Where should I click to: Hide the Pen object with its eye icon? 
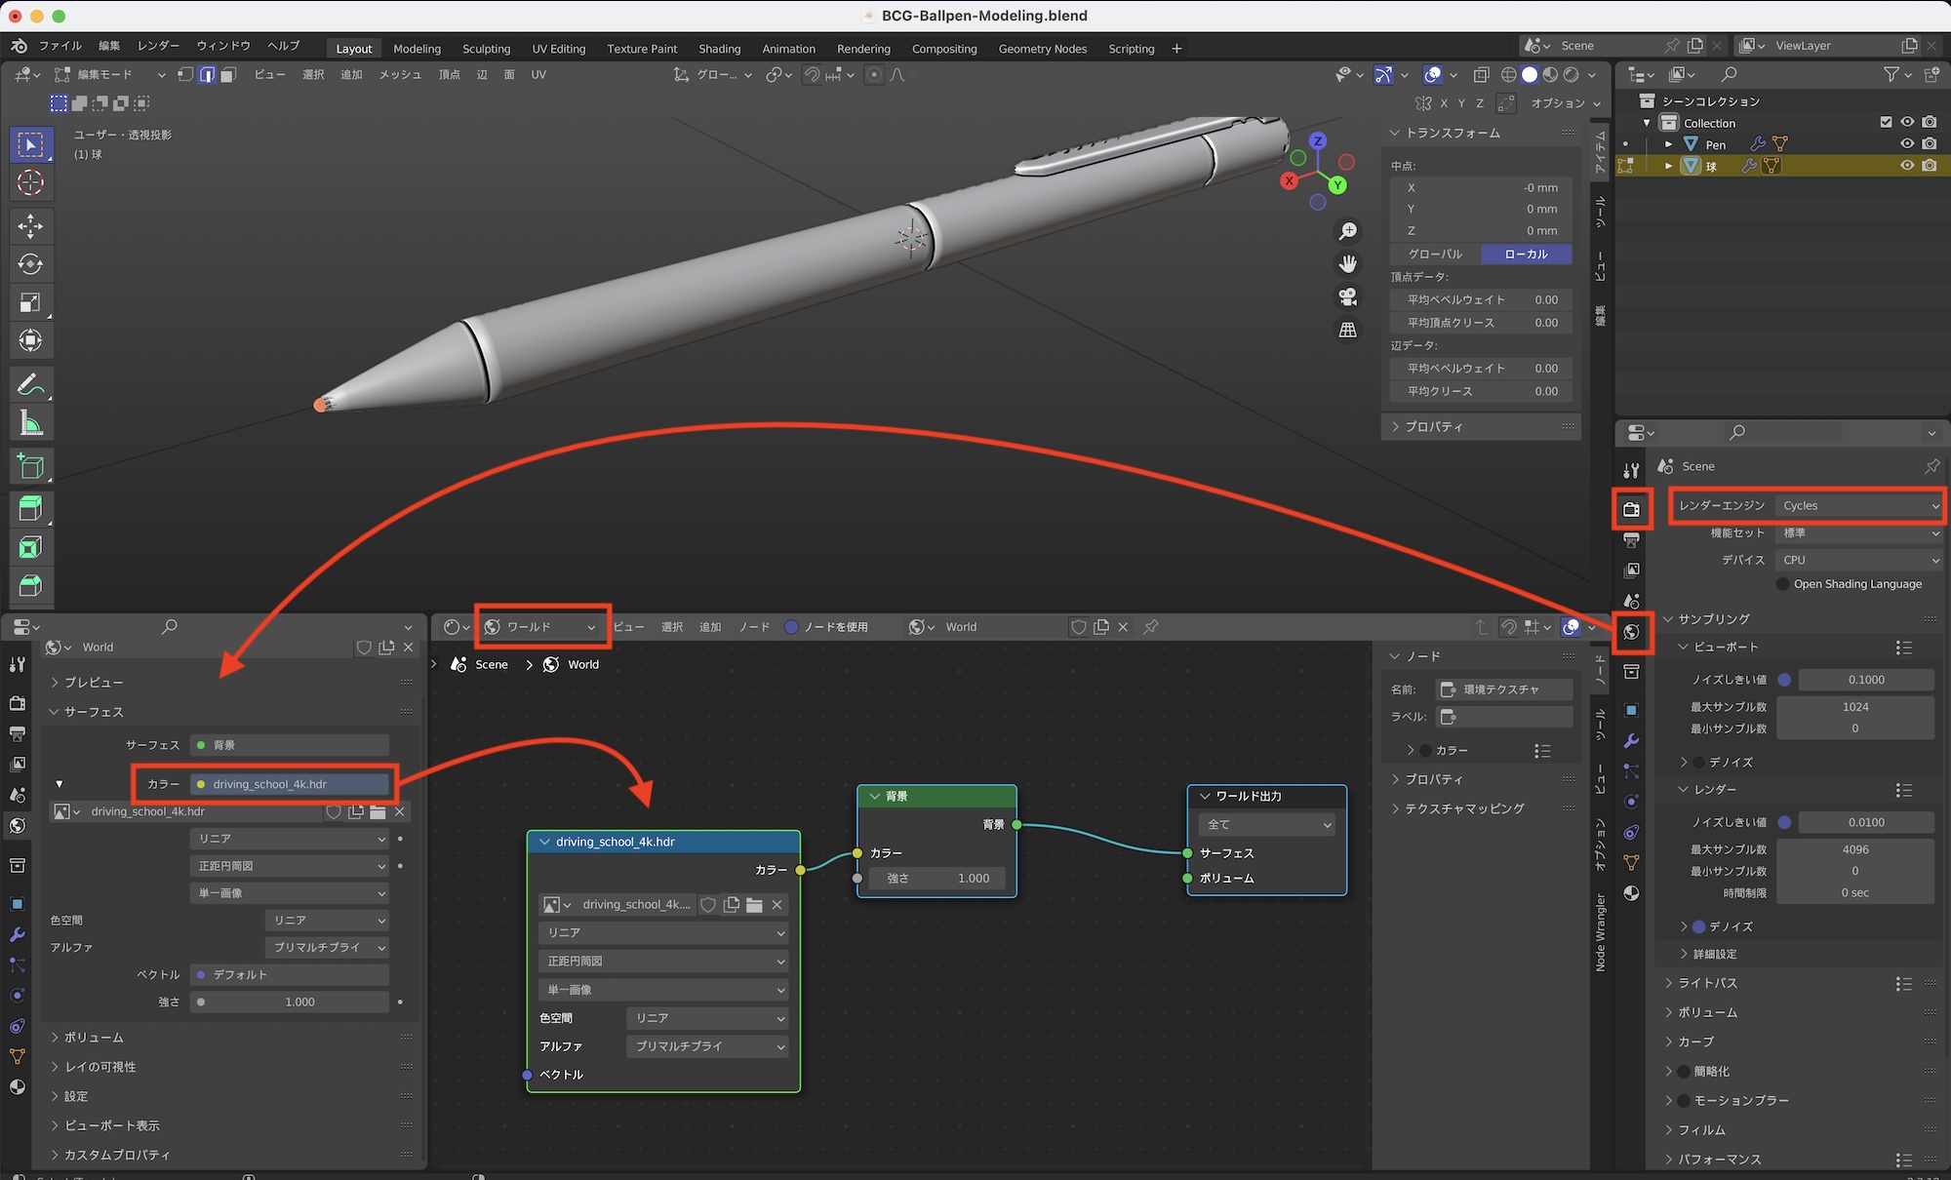(x=1907, y=144)
